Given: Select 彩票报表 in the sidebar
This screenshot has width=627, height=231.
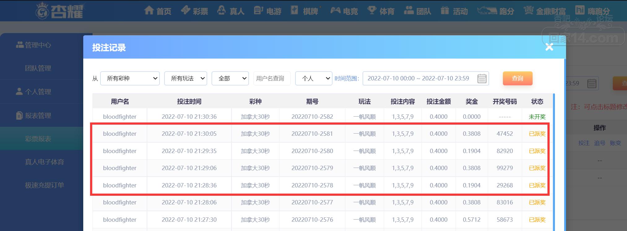Looking at the screenshot, I should 38,139.
